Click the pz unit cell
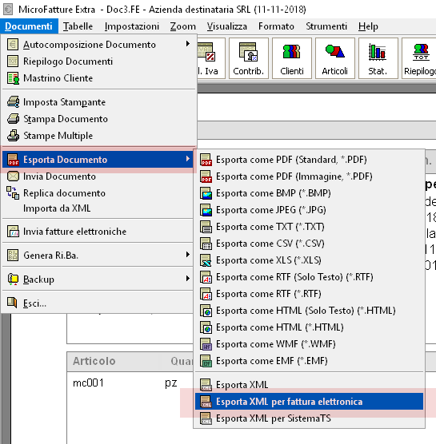436x444 pixels. tap(170, 383)
